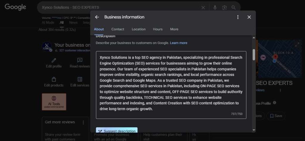This screenshot has height=141, width=305.
Task: Open Edit profile pencil shortcut
Action: click(54, 63)
